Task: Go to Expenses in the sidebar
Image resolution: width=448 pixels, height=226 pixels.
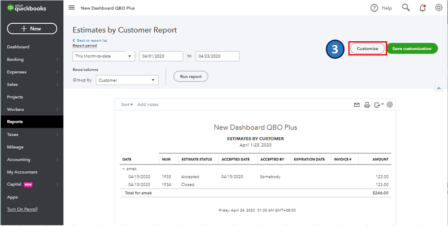Action: click(17, 72)
